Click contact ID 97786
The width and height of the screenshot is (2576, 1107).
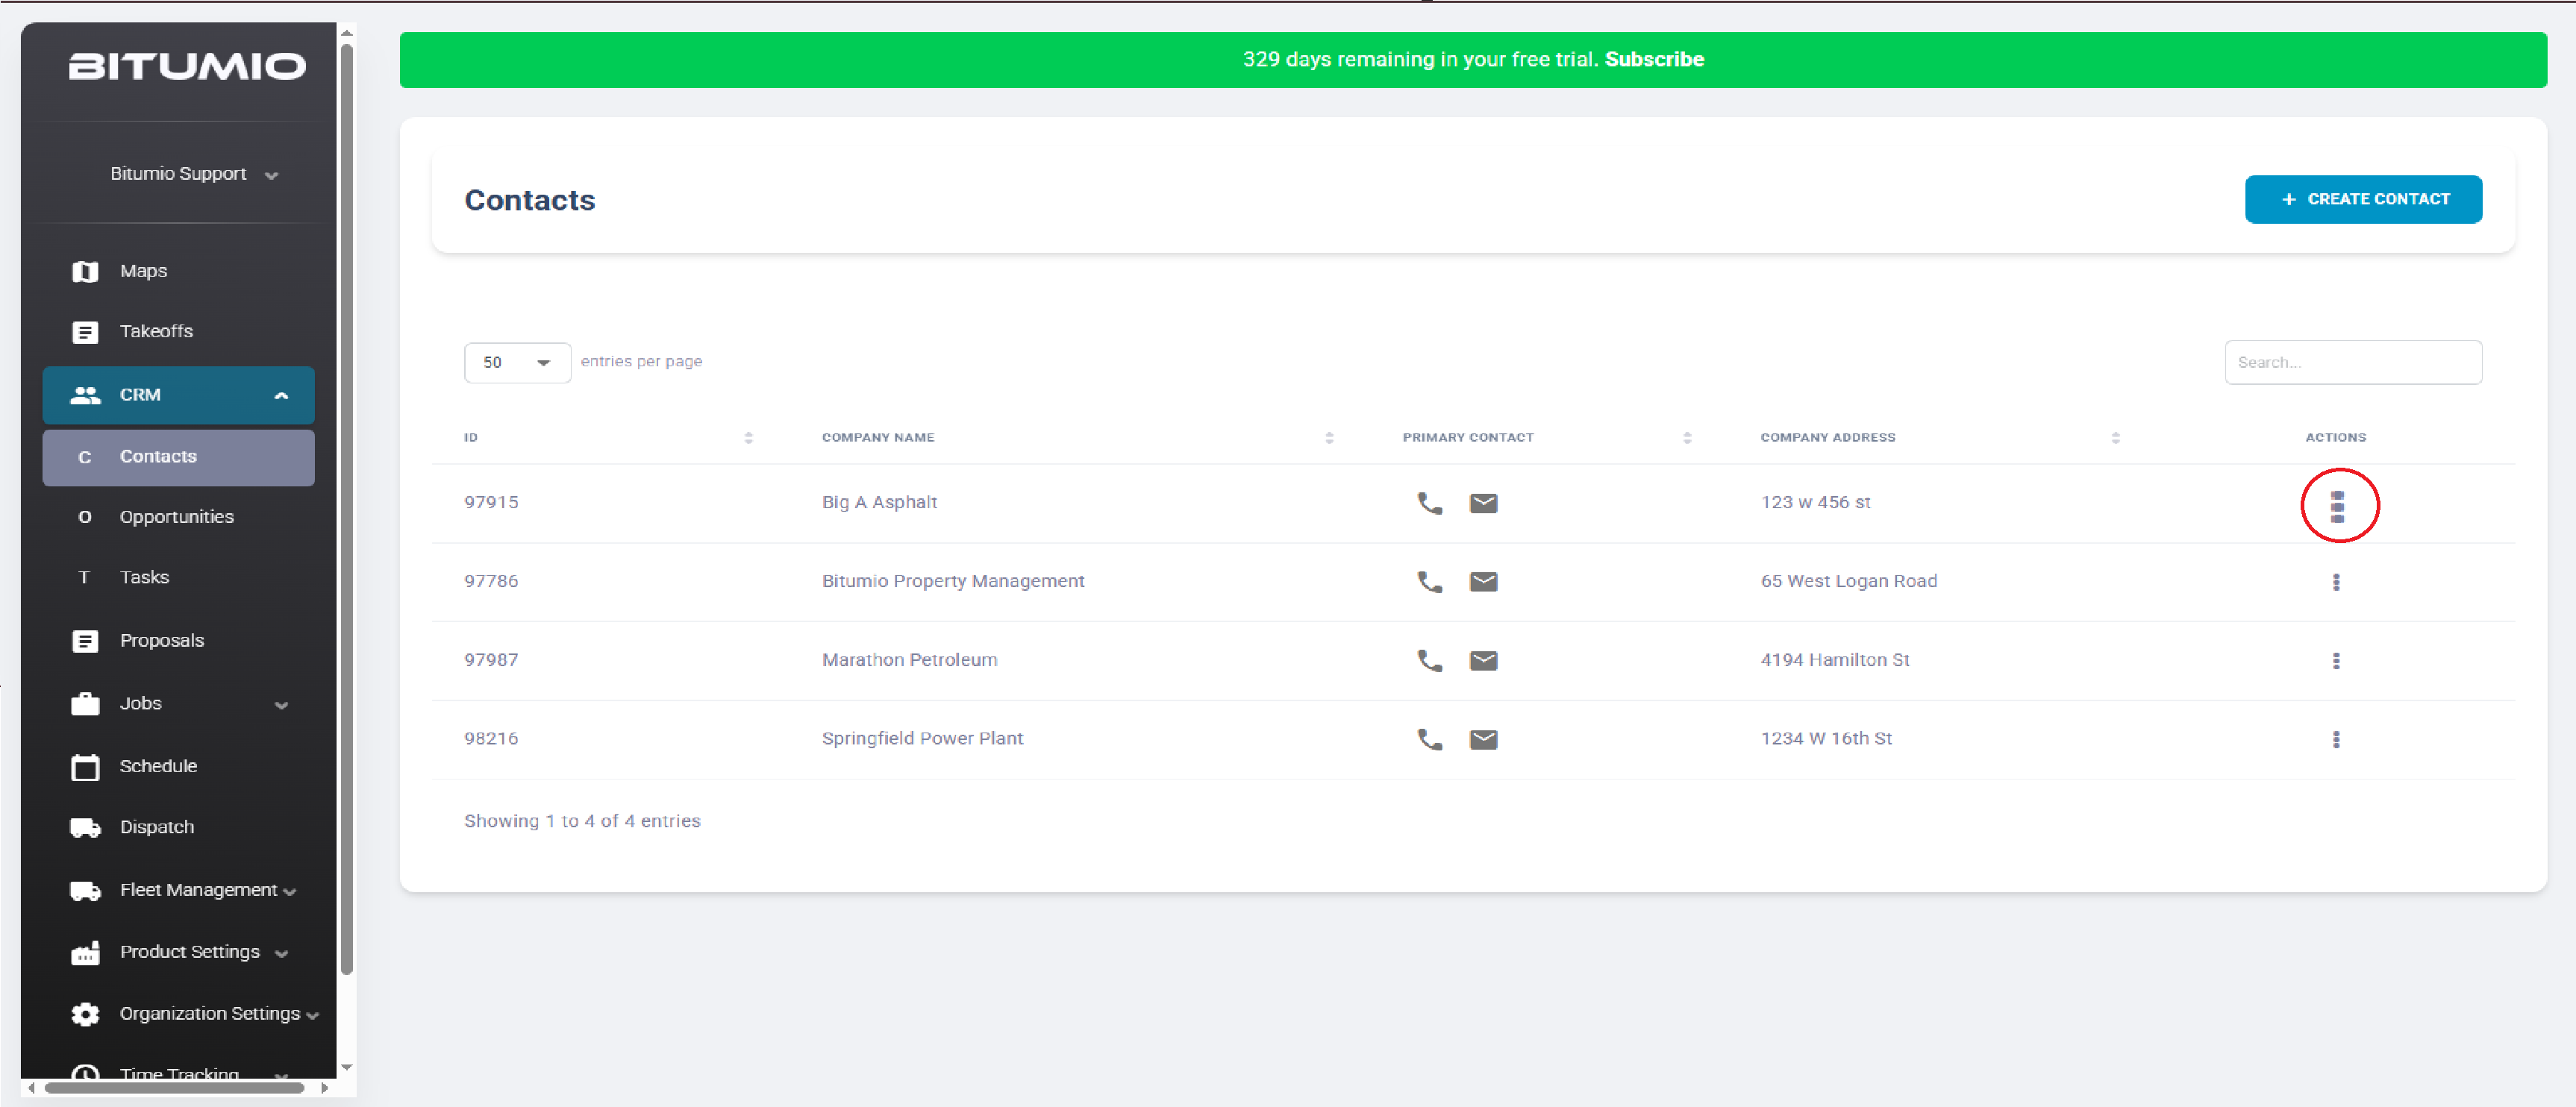pyautogui.click(x=491, y=582)
